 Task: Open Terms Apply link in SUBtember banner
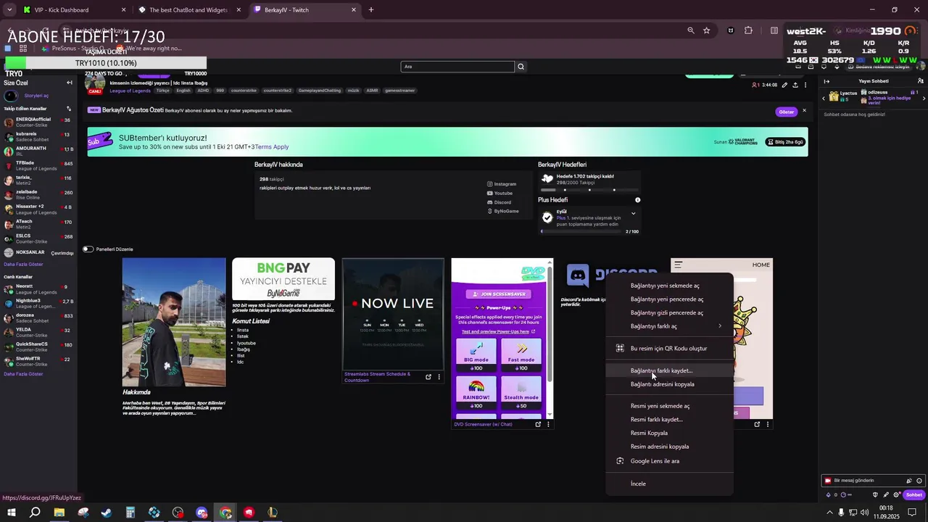pos(272,147)
